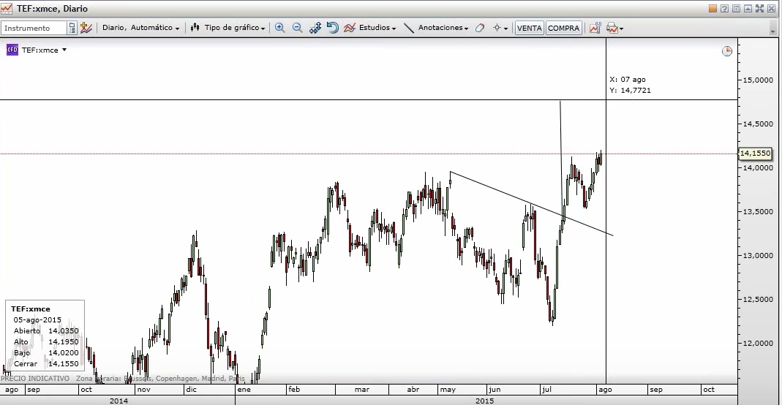782x405 pixels.
Task: Click the 05-ago-2015 date in info box
Action: pos(37,319)
